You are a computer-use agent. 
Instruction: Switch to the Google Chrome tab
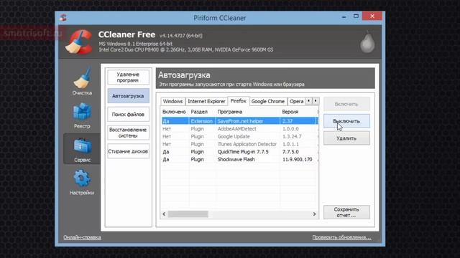pos(268,101)
